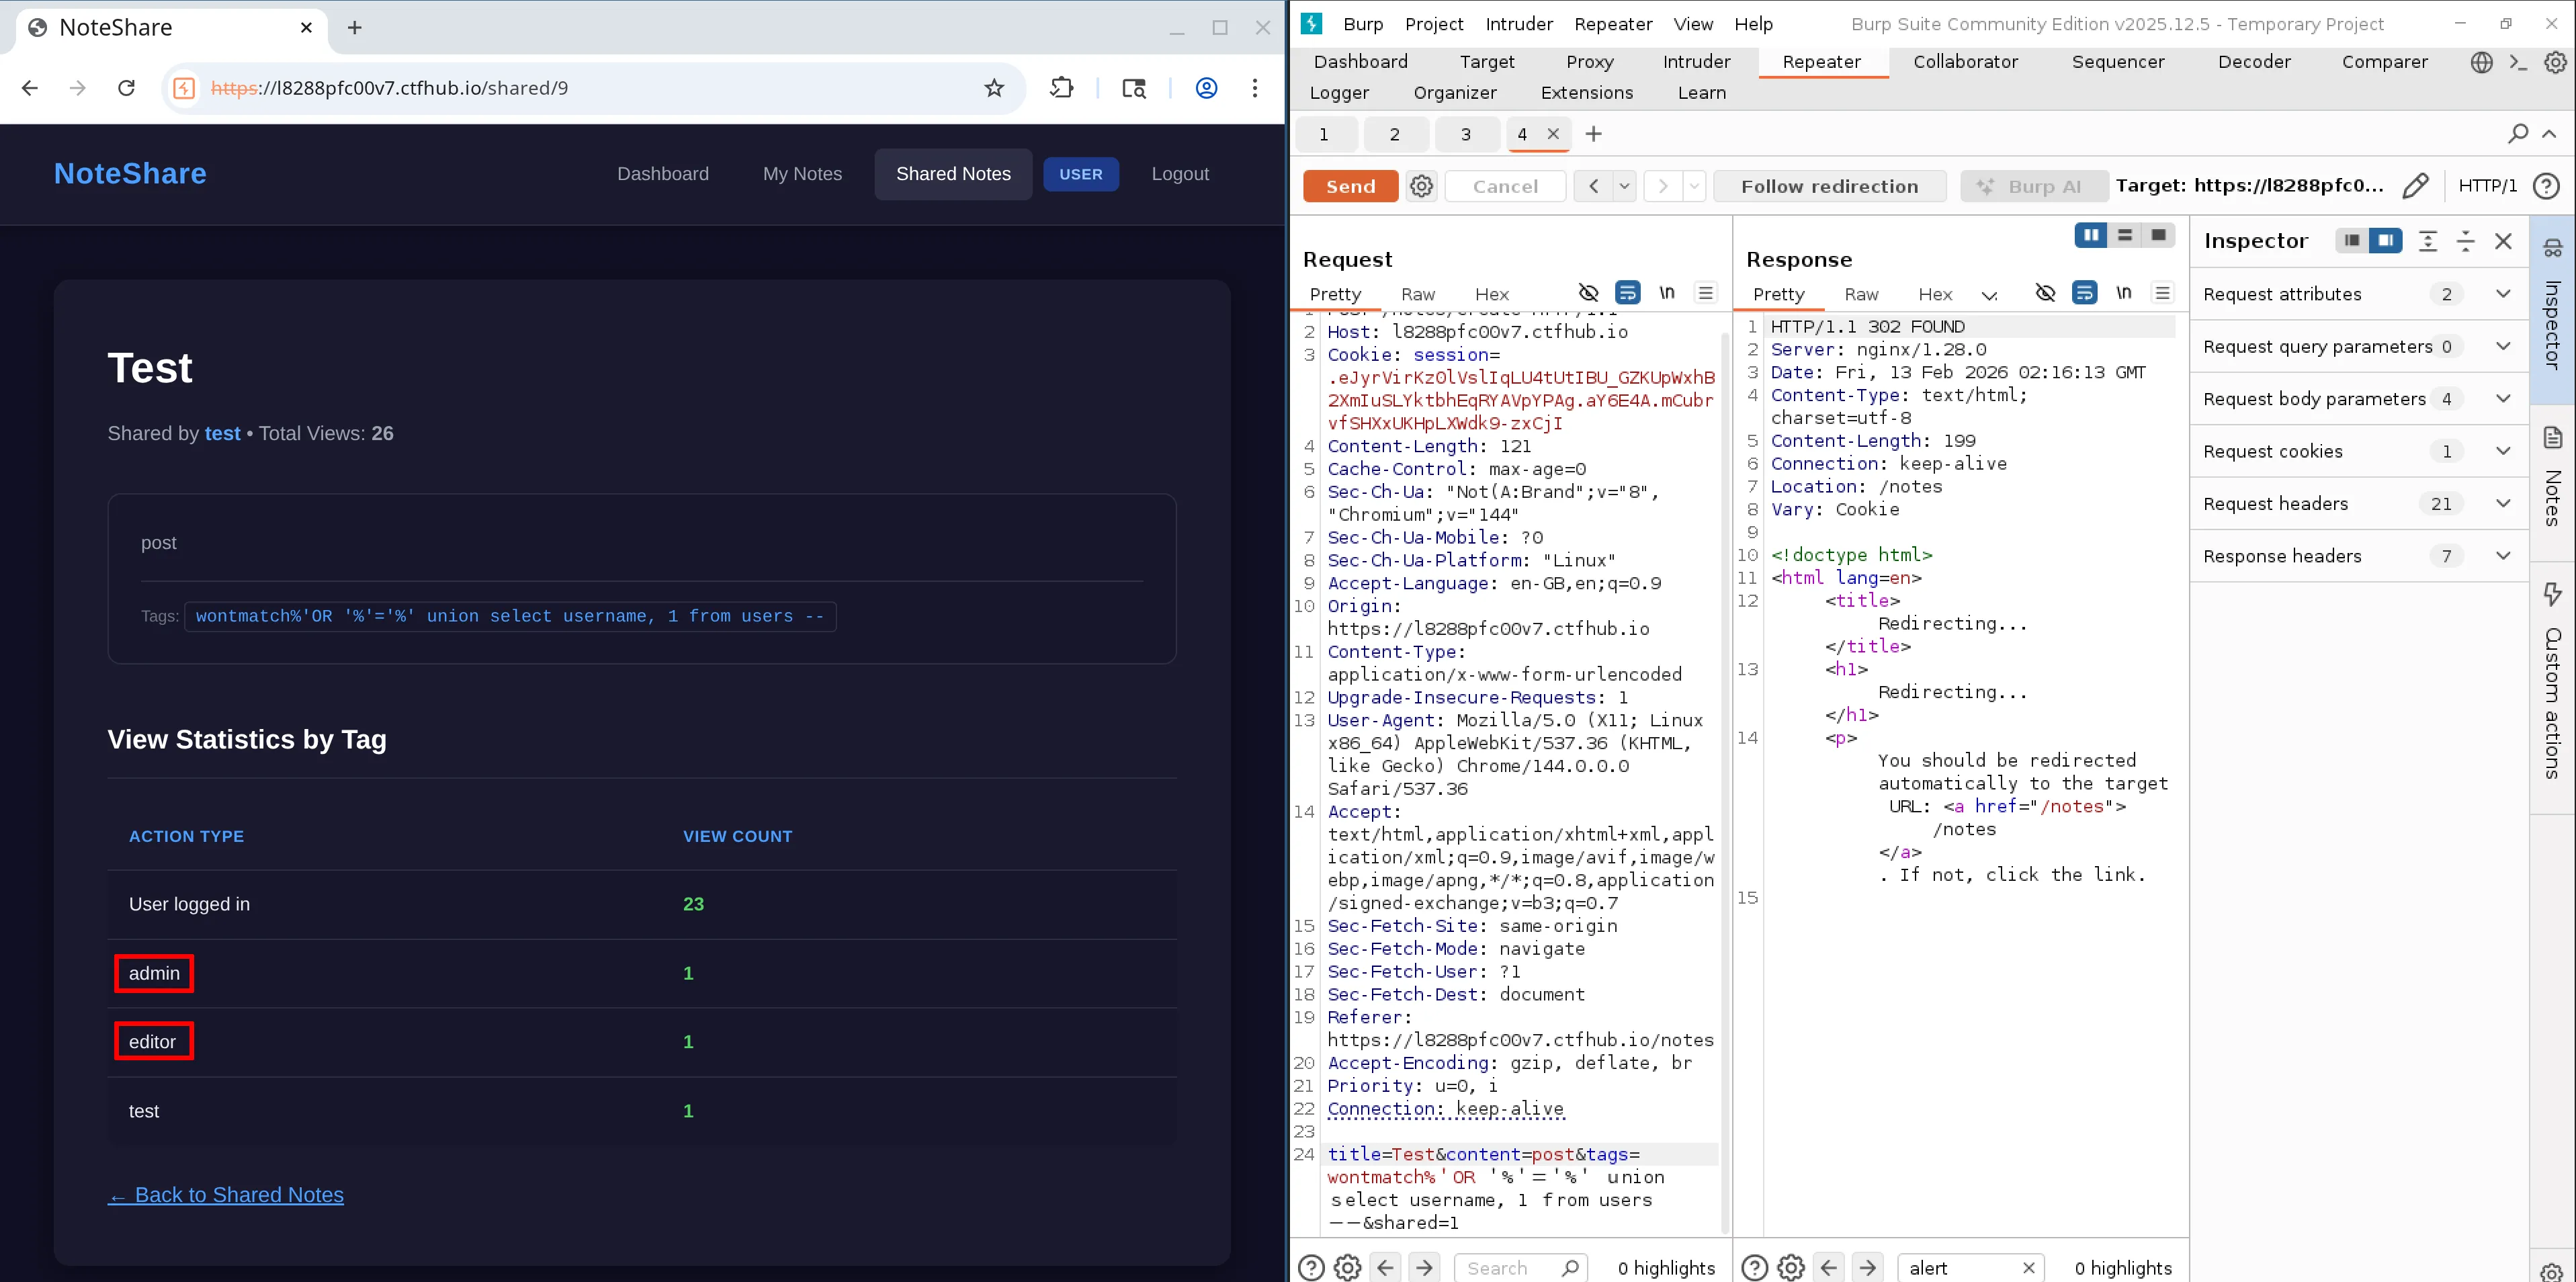Image resolution: width=2576 pixels, height=1282 pixels.
Task: Follow the Back to Shared Notes link
Action: pos(225,1194)
